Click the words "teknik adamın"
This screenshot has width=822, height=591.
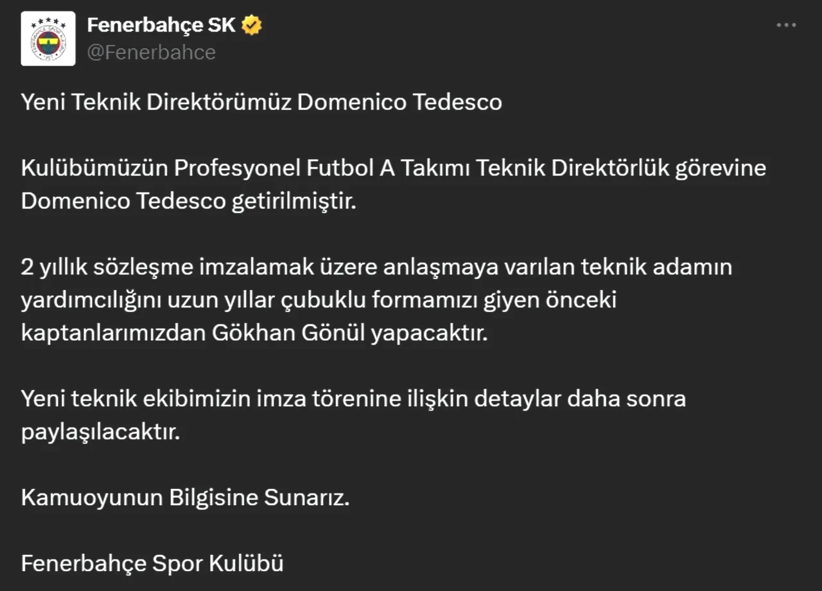tap(656, 267)
